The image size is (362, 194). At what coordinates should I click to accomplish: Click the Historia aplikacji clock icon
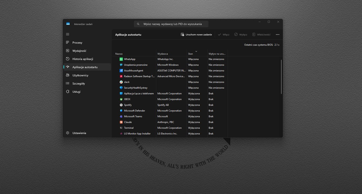point(68,59)
